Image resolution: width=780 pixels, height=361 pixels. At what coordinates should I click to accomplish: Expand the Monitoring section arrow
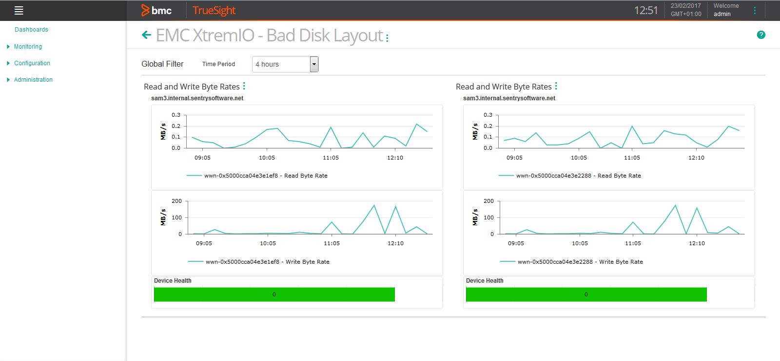(8, 47)
